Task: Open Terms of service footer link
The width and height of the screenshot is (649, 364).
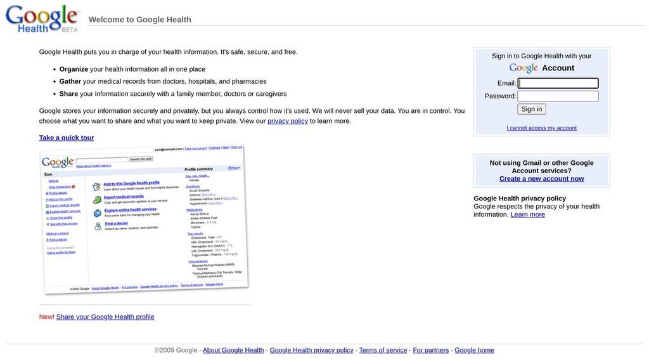Action: 383,350
